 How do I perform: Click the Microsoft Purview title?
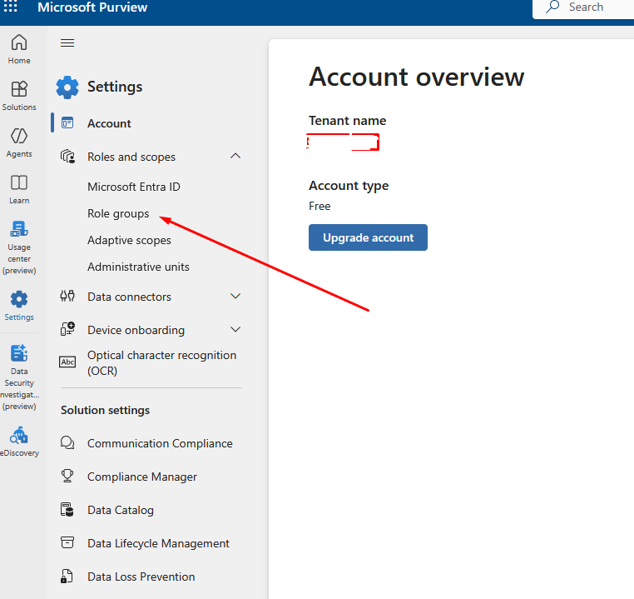[92, 7]
